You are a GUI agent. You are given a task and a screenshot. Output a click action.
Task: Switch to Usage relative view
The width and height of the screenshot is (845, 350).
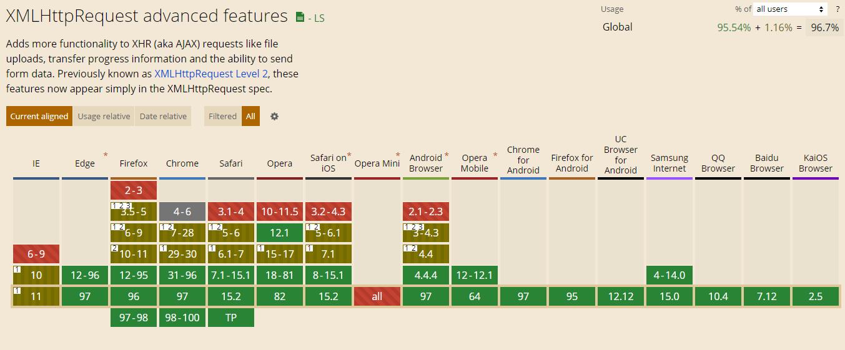(x=104, y=116)
